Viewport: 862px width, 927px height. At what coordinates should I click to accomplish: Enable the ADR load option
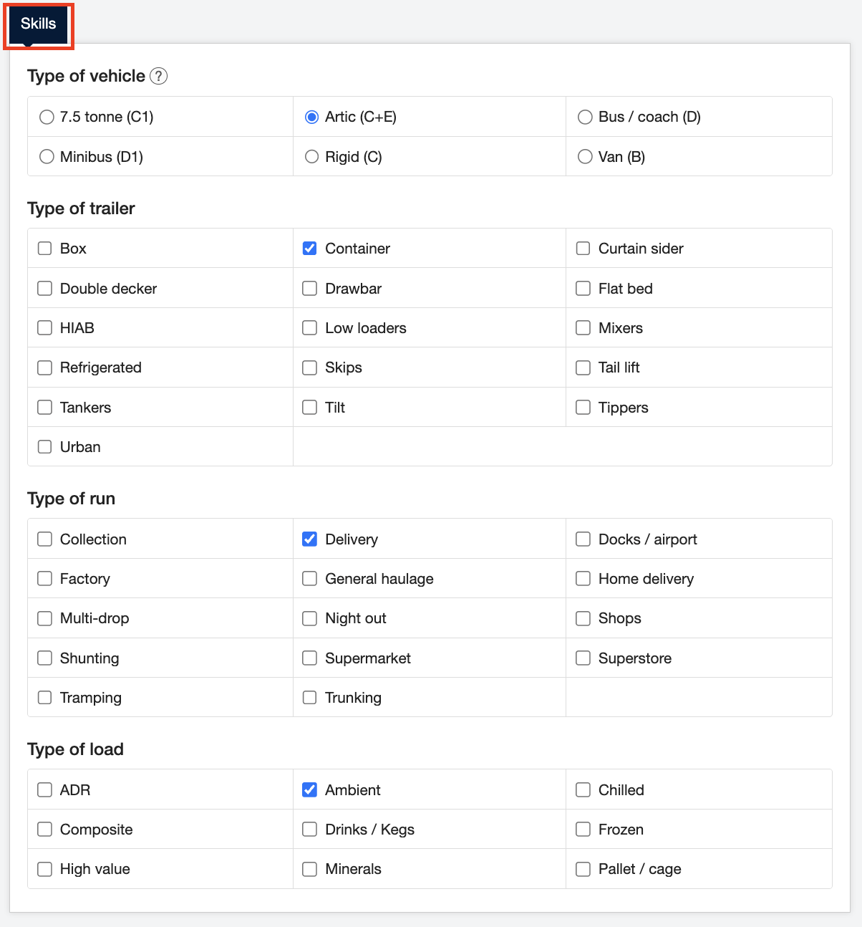tap(44, 789)
